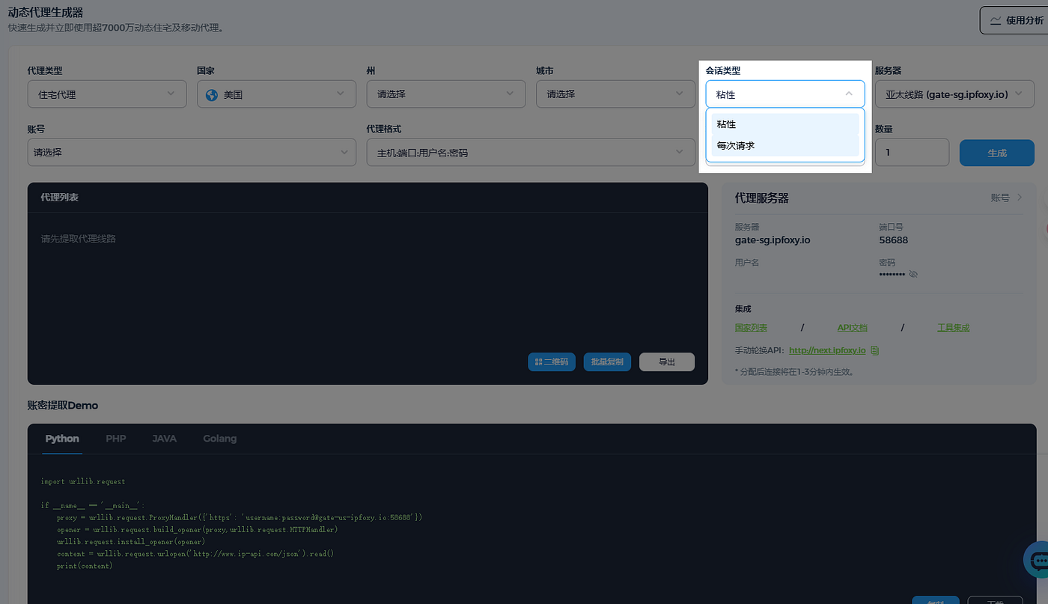Select the 每次请求 session option
The width and height of the screenshot is (1048, 604).
[x=785, y=145]
